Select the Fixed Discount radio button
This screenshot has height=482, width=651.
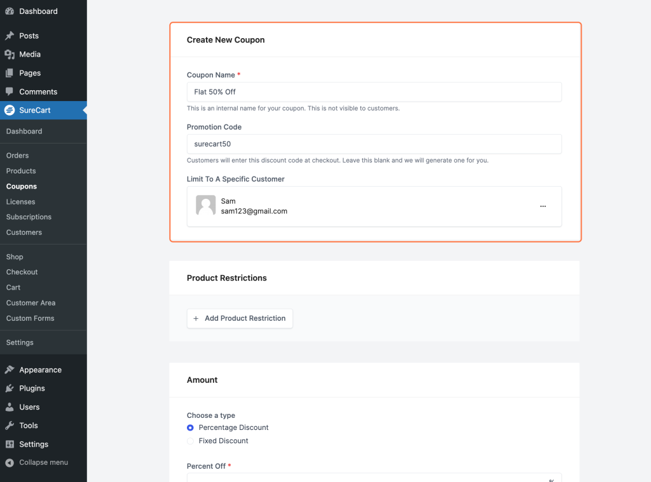190,441
